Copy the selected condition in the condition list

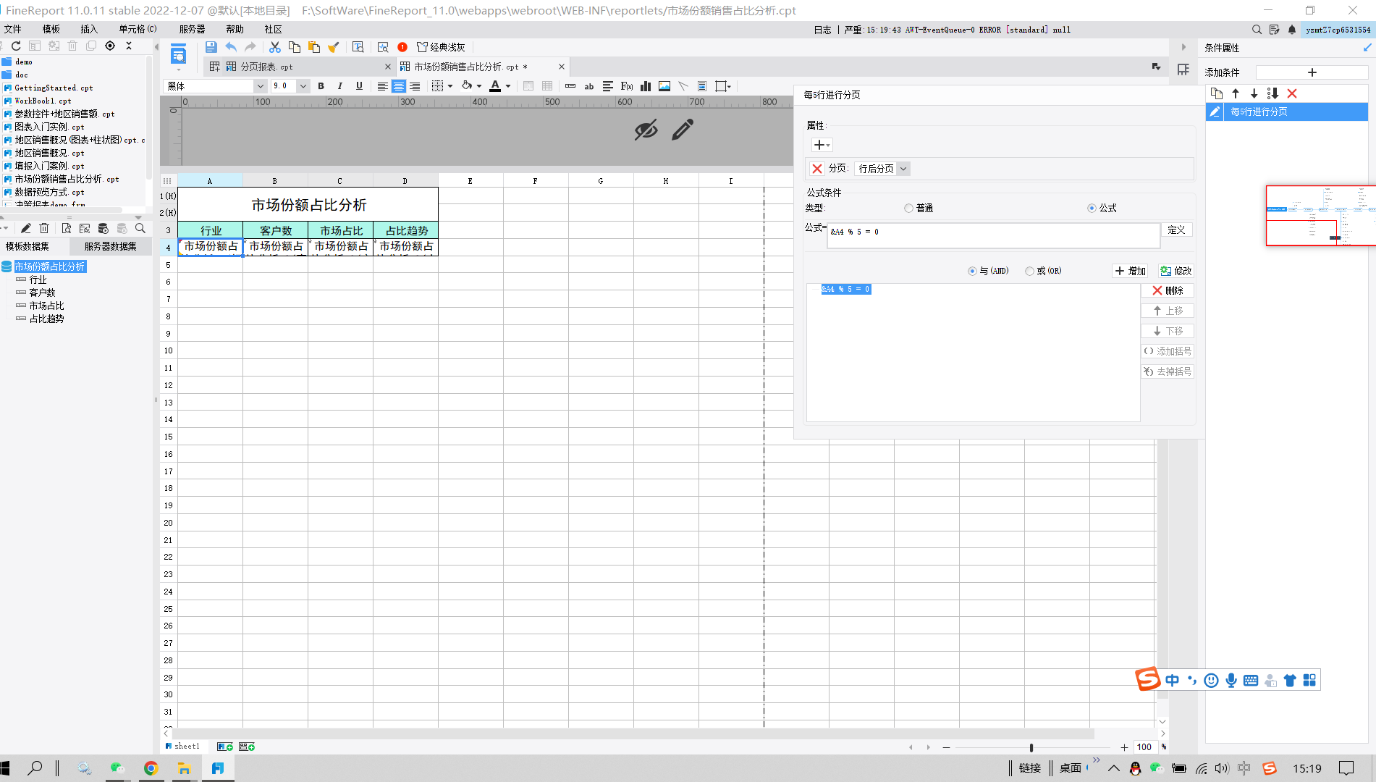pyautogui.click(x=1217, y=93)
